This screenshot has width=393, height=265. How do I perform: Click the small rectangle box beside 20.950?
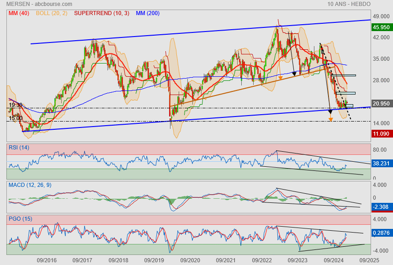(x=350, y=106)
